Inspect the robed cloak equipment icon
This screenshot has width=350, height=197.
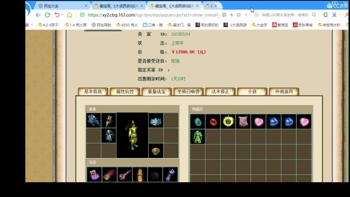click(109, 136)
